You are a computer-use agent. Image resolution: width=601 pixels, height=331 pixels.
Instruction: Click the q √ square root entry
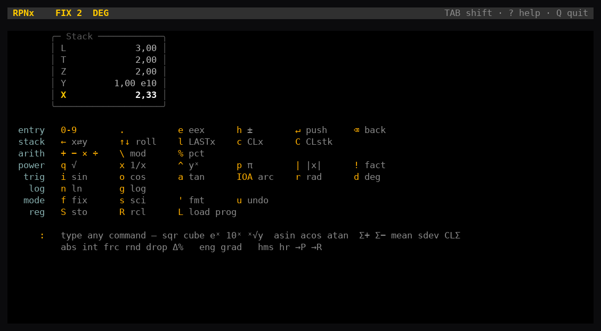coord(69,165)
